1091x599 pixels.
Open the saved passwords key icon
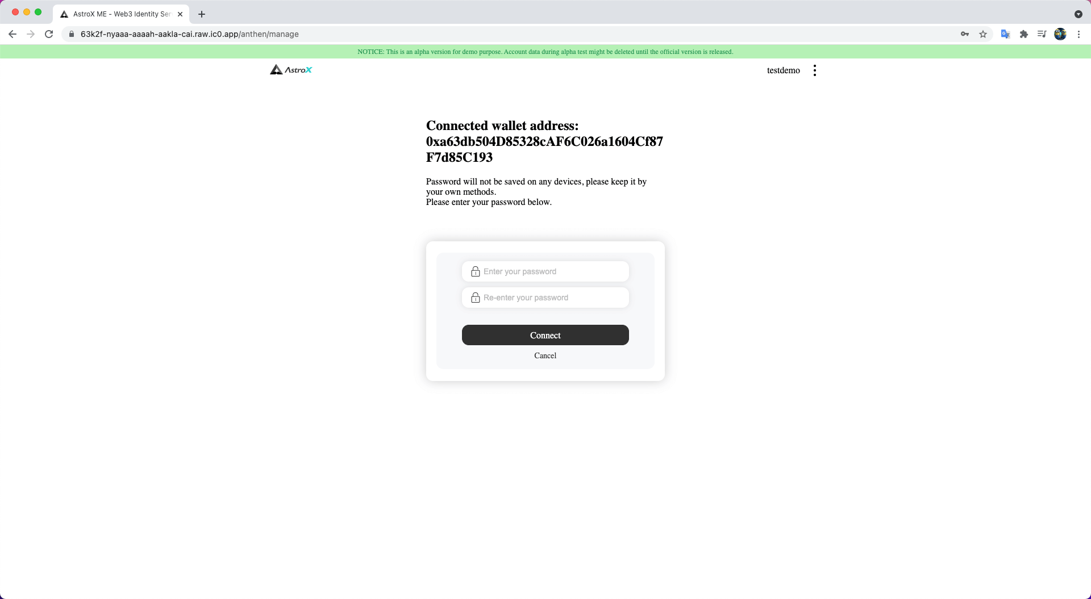pos(965,34)
